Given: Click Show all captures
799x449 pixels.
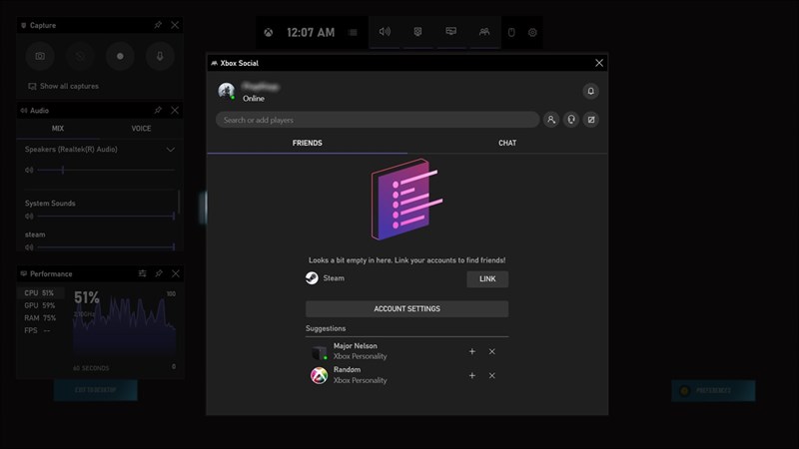Looking at the screenshot, I should tap(64, 86).
